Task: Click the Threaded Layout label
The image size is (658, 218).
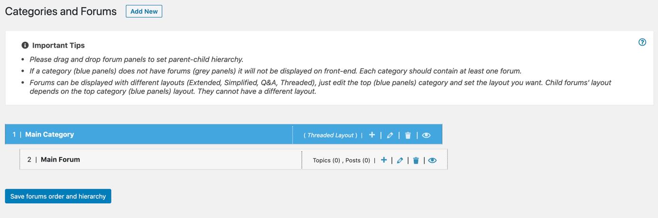Action: (x=331, y=135)
